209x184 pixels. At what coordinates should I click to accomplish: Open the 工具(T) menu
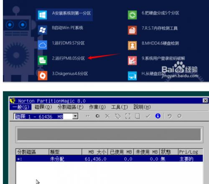click(120, 107)
